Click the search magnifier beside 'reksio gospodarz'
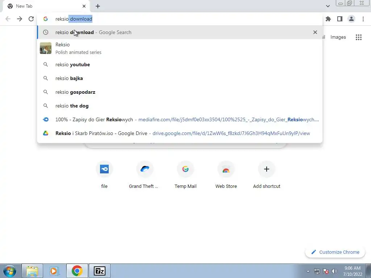This screenshot has height=278, width=371. pos(46,92)
